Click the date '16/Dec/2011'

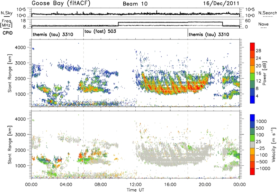click(221, 3)
